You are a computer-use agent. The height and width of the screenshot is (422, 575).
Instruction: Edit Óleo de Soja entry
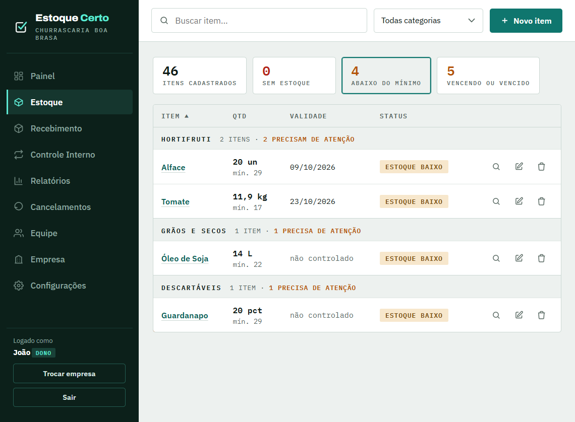click(x=519, y=258)
